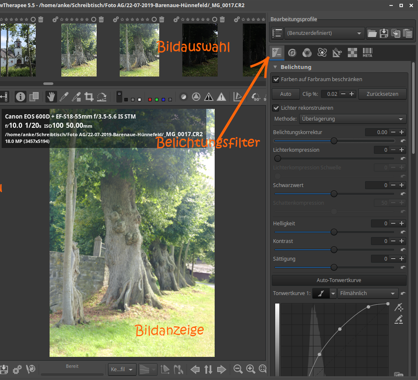Select the straighten rotation tool
This screenshot has height=380, width=418.
pyautogui.click(x=102, y=97)
